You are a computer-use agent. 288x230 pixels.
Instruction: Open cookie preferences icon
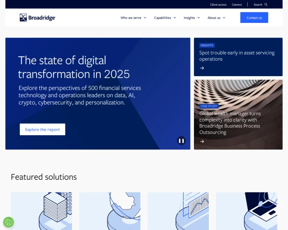click(x=9, y=222)
